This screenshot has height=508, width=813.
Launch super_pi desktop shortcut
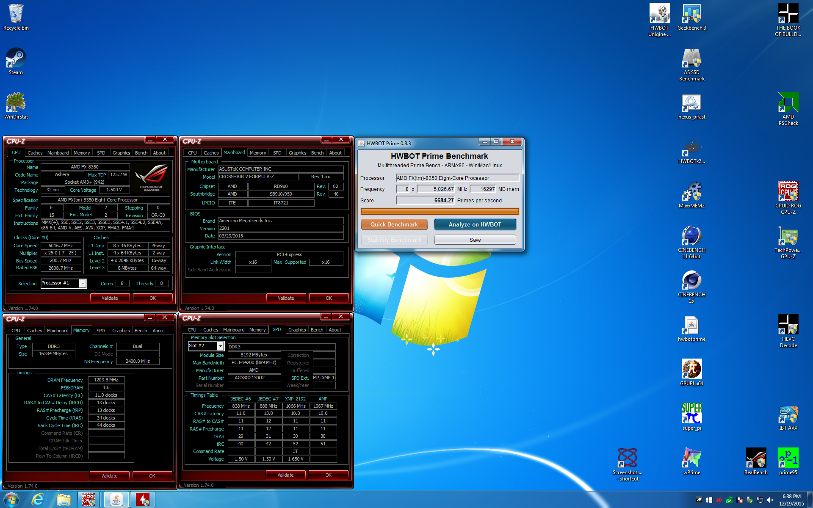(691, 417)
